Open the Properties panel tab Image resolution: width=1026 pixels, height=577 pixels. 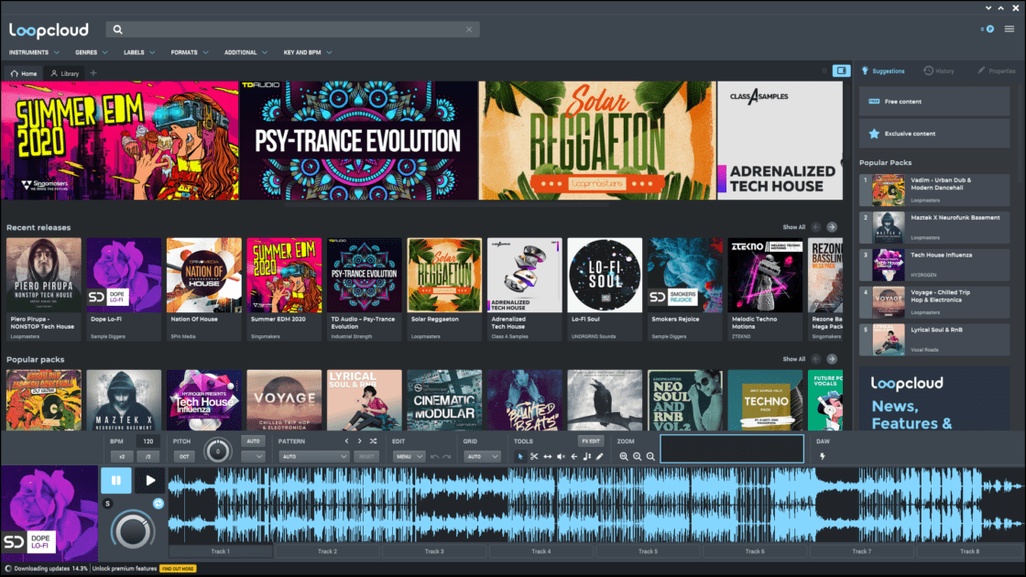996,71
